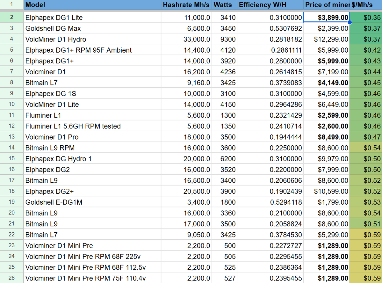Click the Elphapex DG 1S cell
Viewport: 382px width, 283px height.
tap(92, 93)
